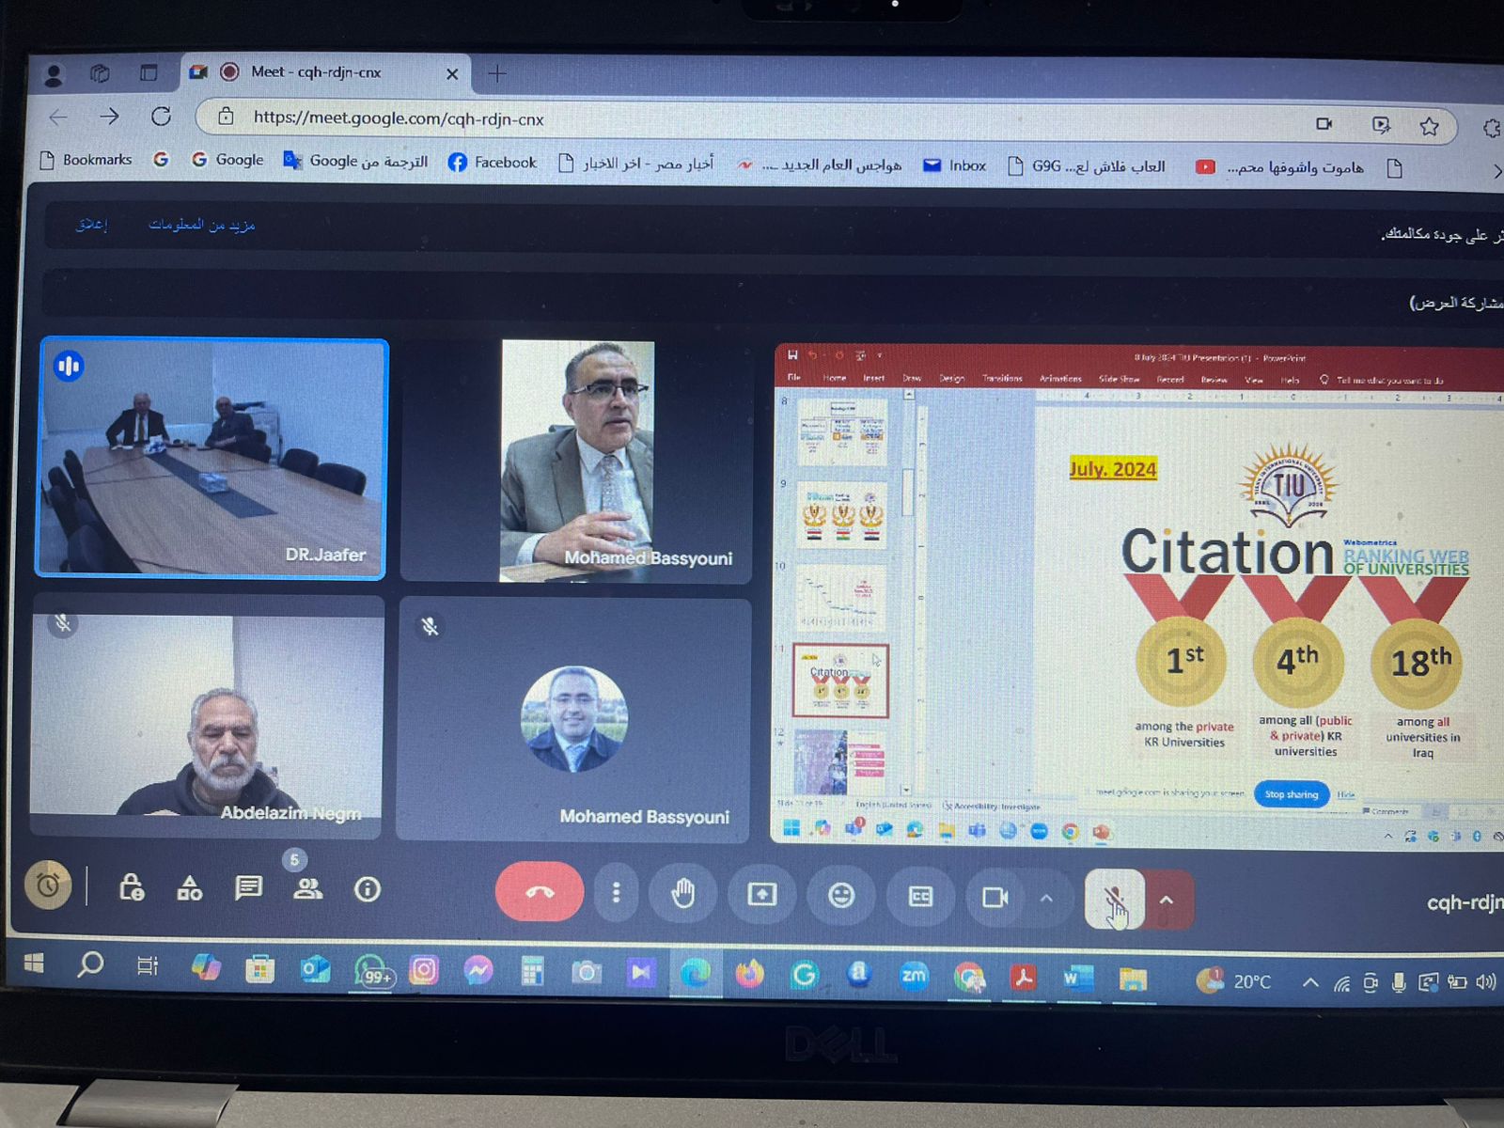Viewport: 1504px width, 1128px height.
Task: Open more options three-dot menu
Action: (616, 892)
